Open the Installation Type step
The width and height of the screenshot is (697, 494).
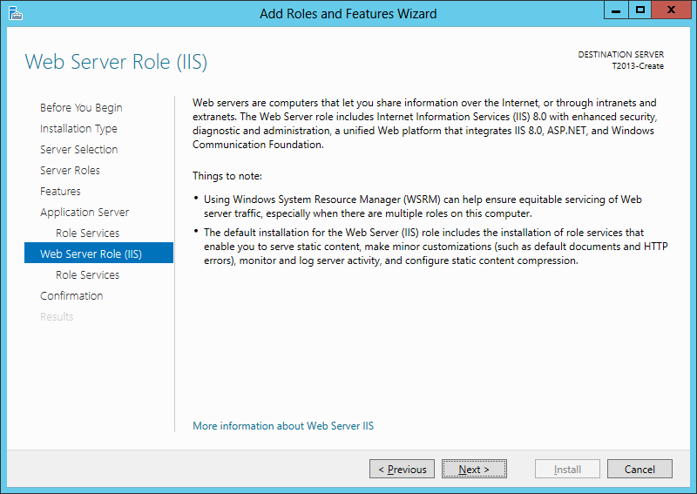tap(78, 129)
